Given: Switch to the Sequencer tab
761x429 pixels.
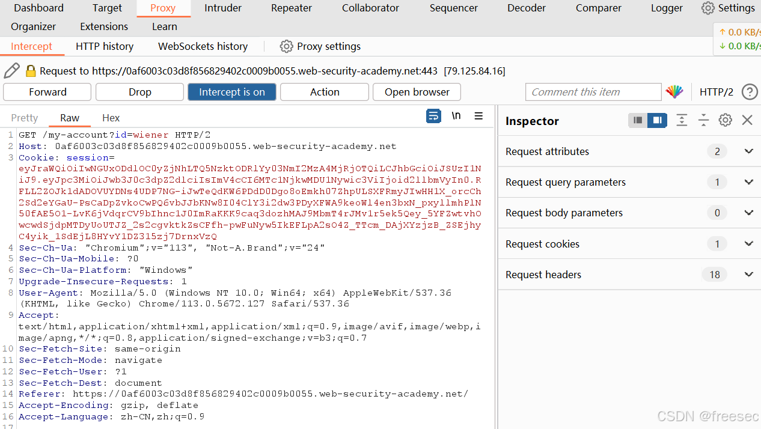Looking at the screenshot, I should coord(454,8).
